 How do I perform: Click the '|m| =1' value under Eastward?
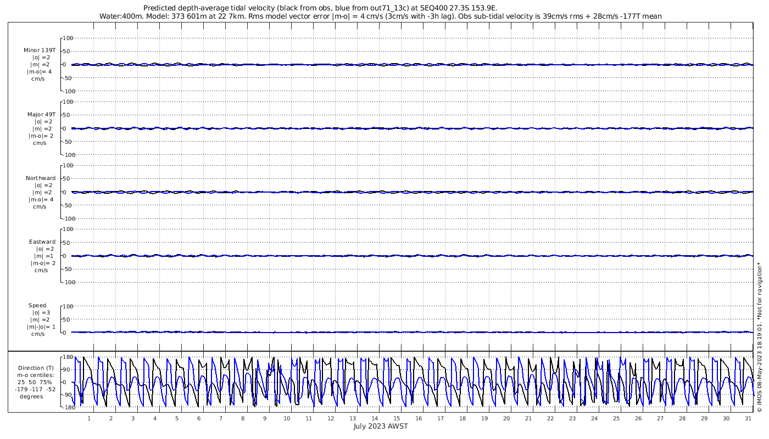42,256
